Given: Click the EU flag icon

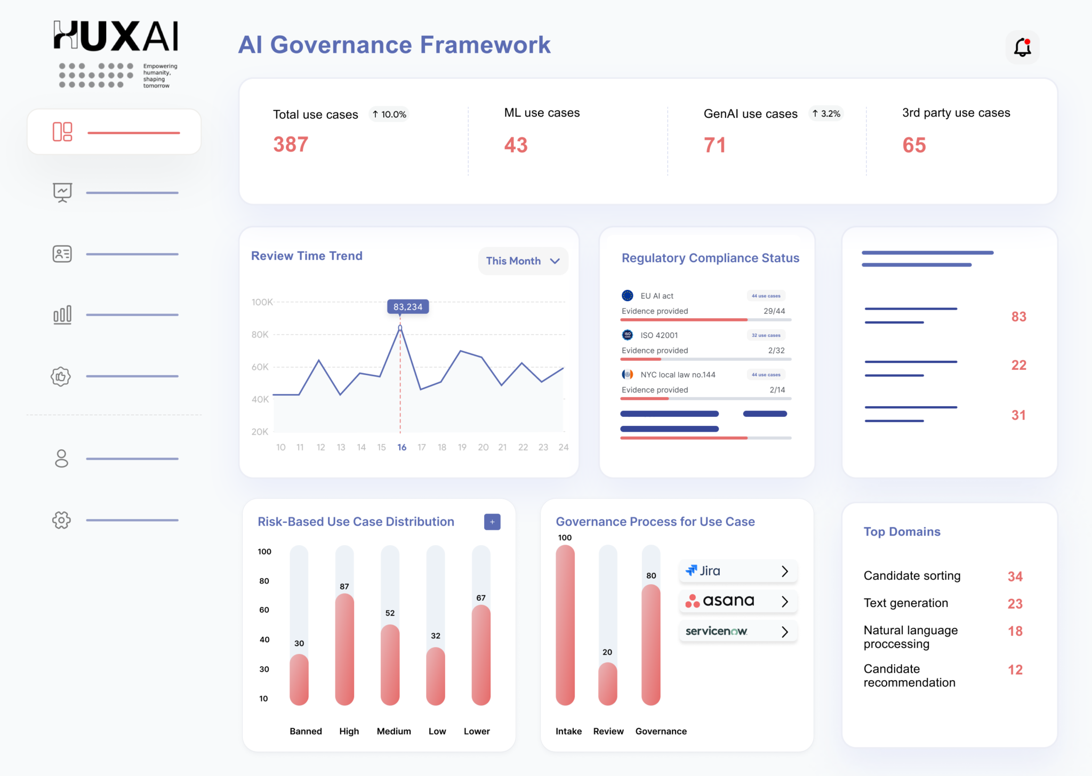Looking at the screenshot, I should tap(628, 295).
